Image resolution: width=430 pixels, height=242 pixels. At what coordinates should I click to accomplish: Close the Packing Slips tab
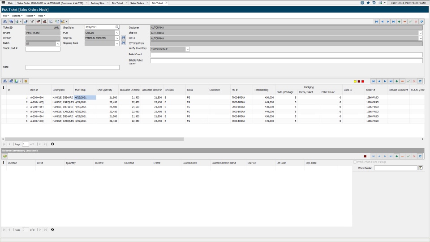(x=108, y=3)
